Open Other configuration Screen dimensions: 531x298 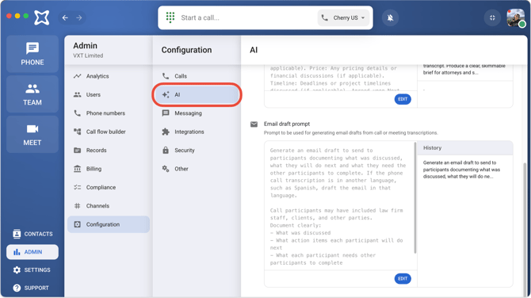click(x=197, y=169)
